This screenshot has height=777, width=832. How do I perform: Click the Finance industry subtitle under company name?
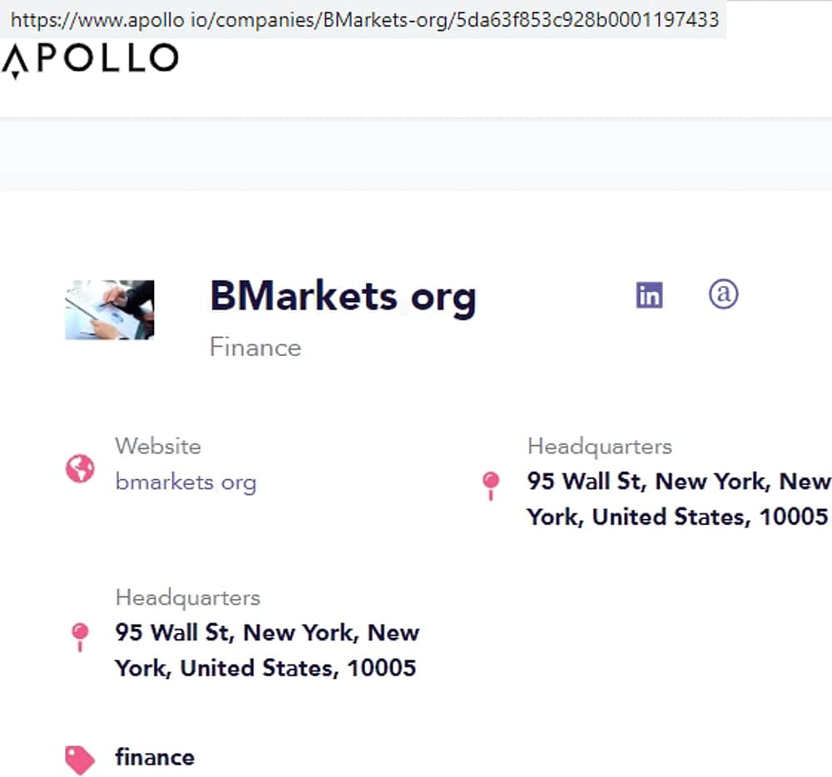[255, 347]
